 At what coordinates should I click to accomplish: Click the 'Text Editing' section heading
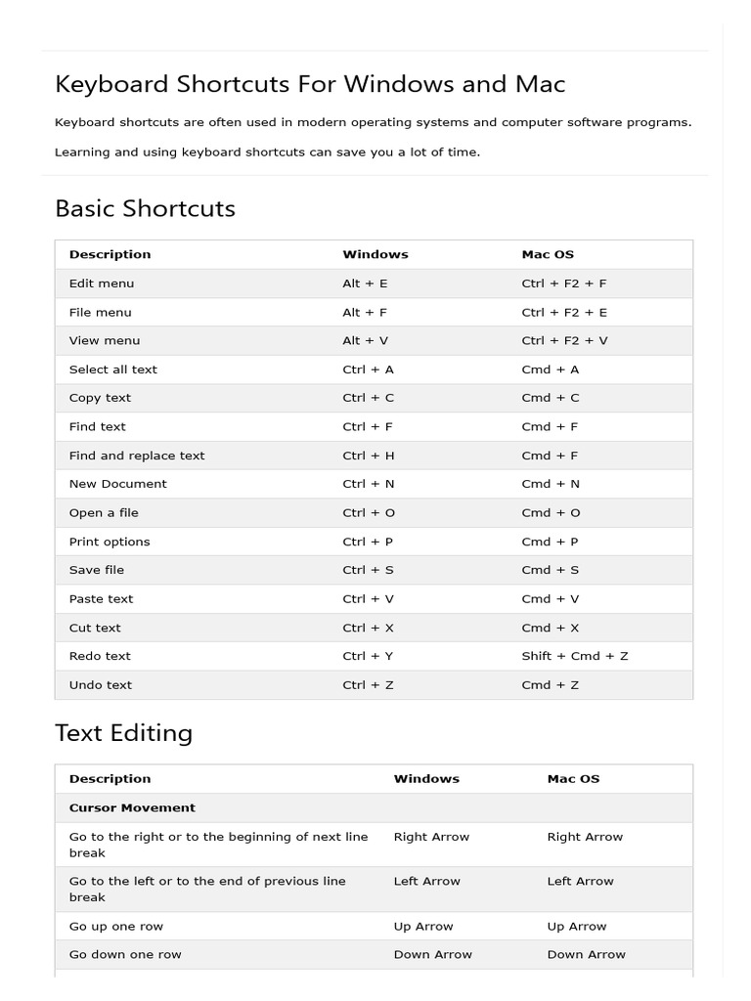click(x=123, y=733)
